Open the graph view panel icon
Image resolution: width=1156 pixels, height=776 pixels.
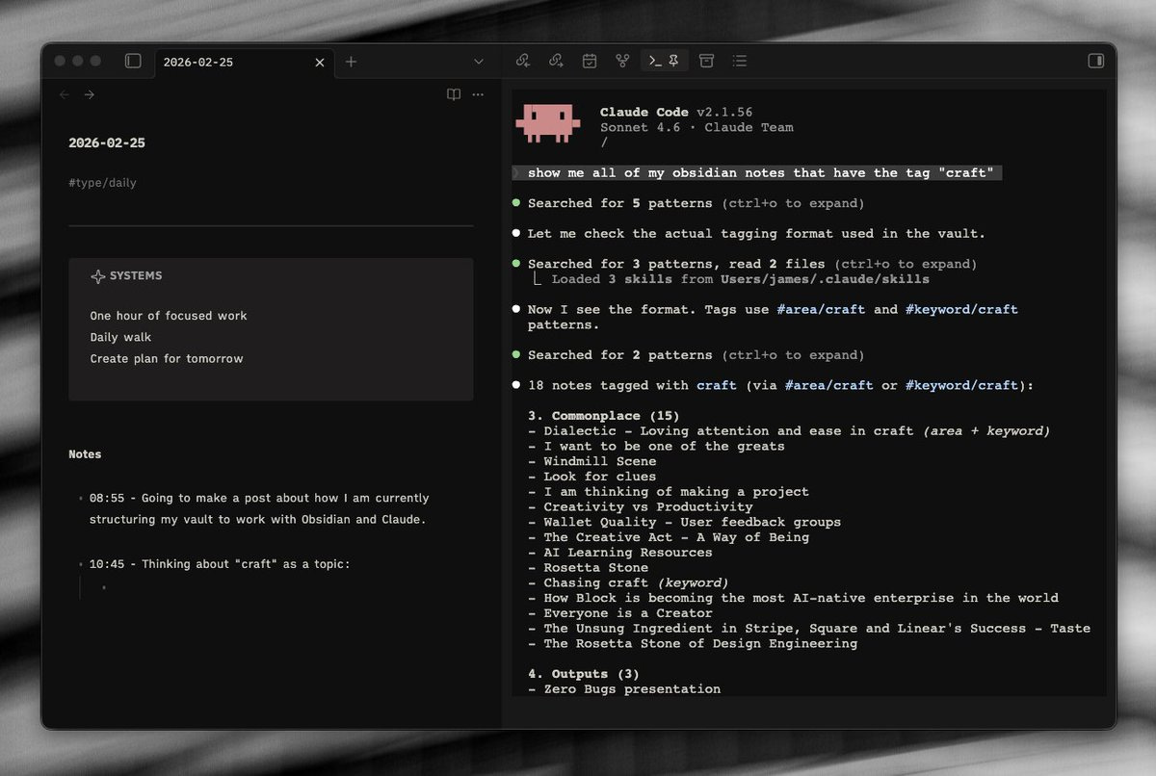point(622,61)
